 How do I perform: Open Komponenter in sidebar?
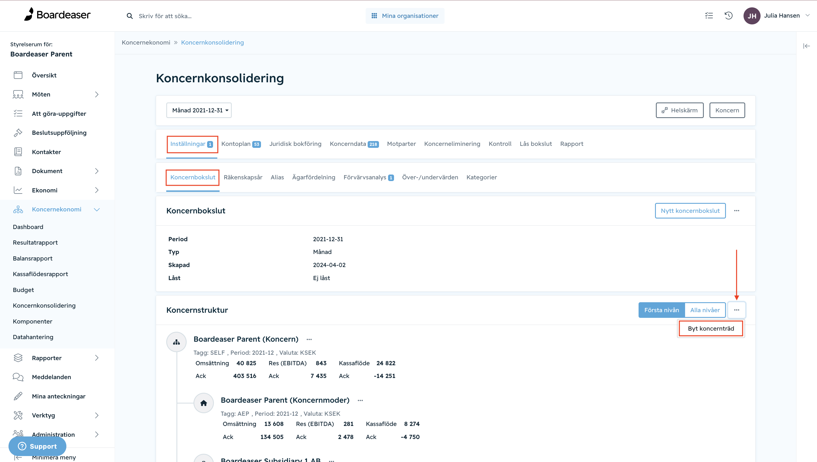point(32,321)
